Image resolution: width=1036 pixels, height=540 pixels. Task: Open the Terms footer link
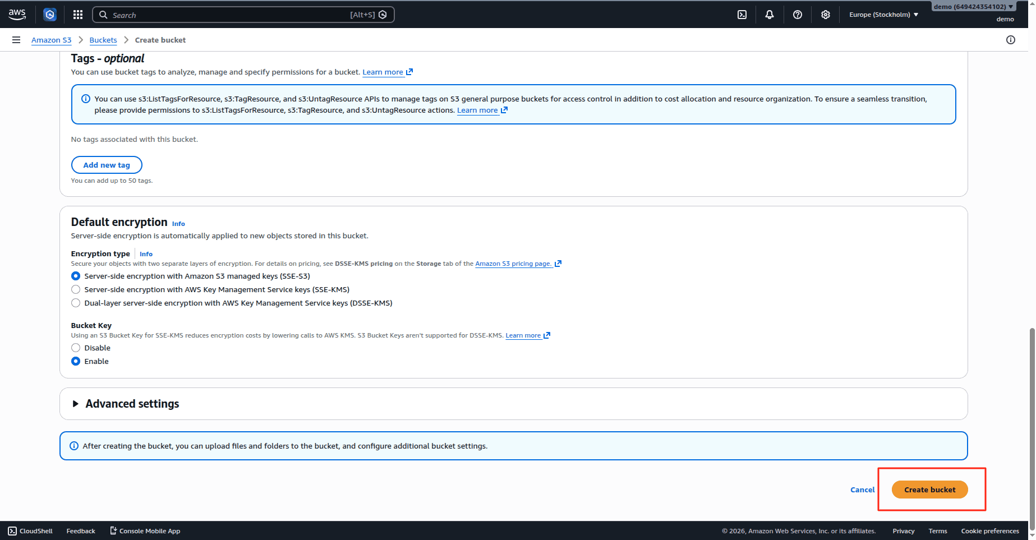(x=938, y=531)
